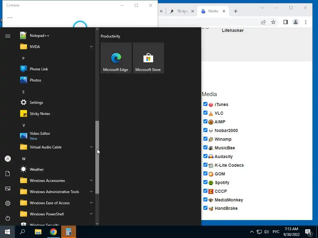Open File Explorer from the taskbar
This screenshot has width=318, height=238.
[38, 232]
